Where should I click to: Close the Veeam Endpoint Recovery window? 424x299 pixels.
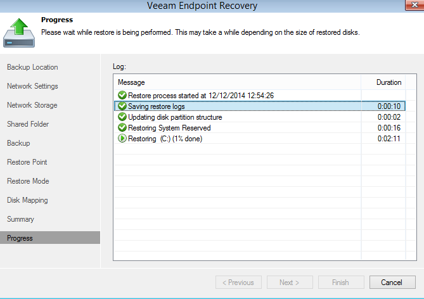click(x=414, y=5)
